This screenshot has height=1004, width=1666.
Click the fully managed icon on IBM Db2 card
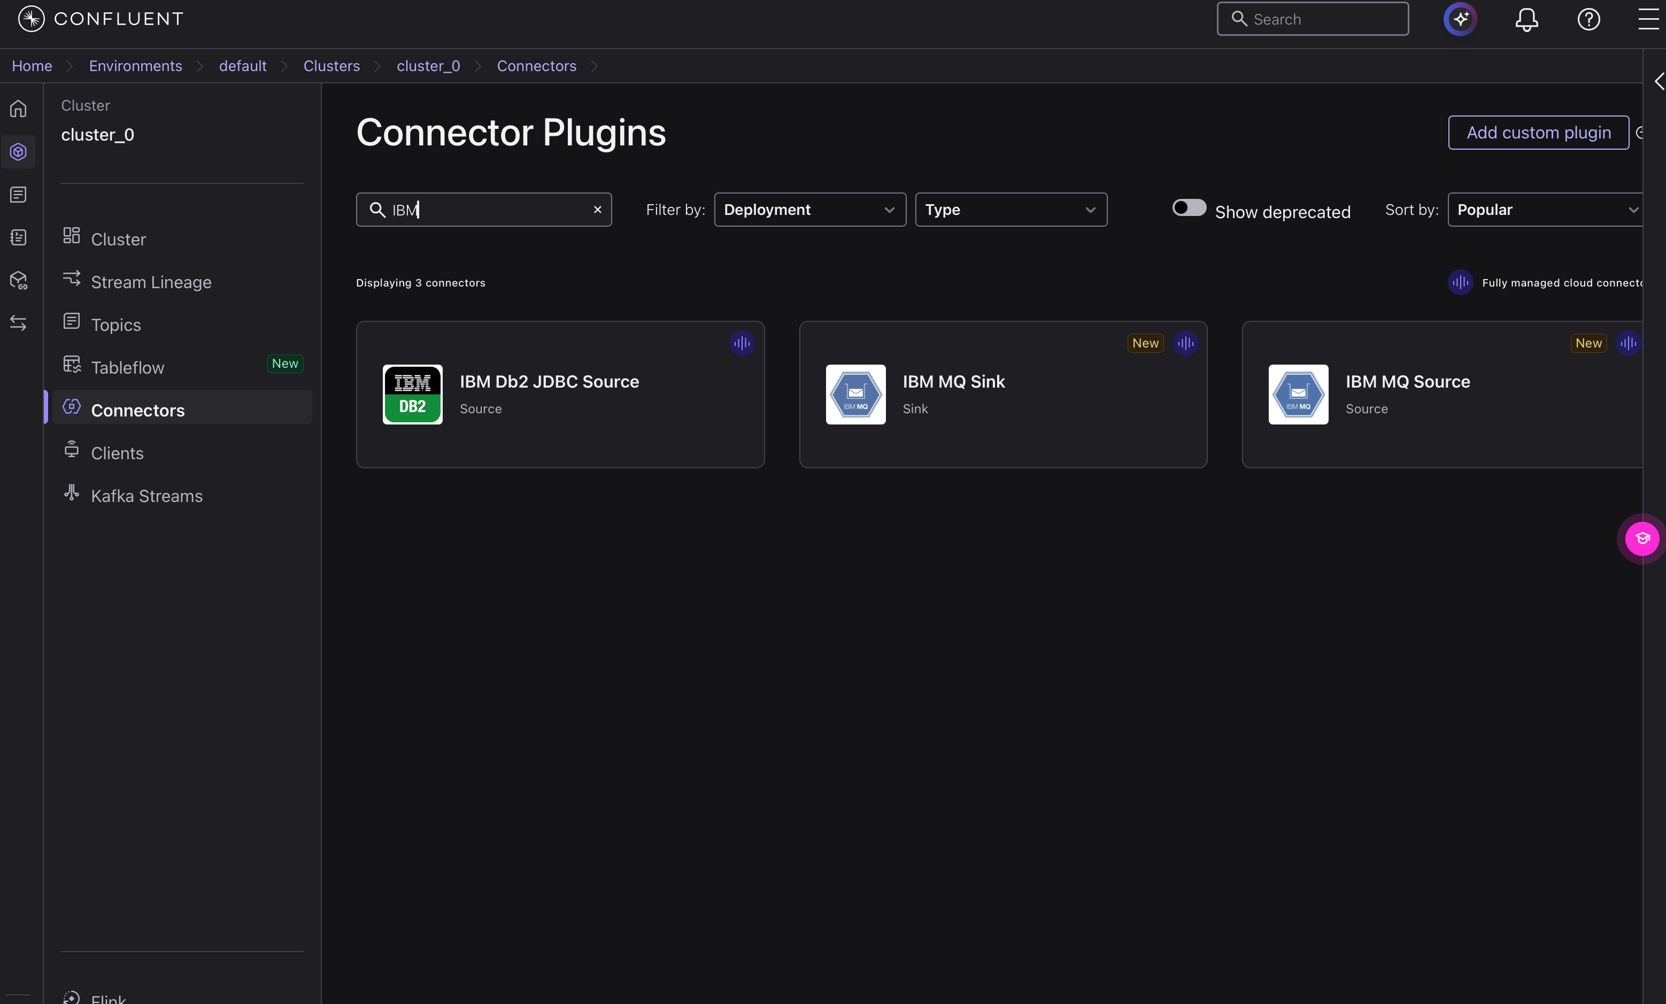[x=742, y=343]
